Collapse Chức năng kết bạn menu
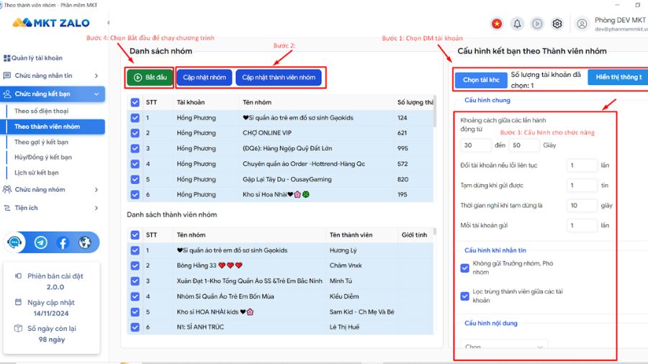Screen dimensions: 648x364 pos(53,94)
